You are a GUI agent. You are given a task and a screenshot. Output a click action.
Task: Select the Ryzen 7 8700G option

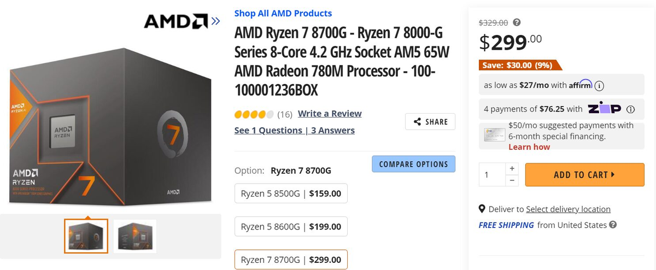(x=291, y=260)
